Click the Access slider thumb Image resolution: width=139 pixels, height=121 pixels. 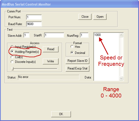13,69
